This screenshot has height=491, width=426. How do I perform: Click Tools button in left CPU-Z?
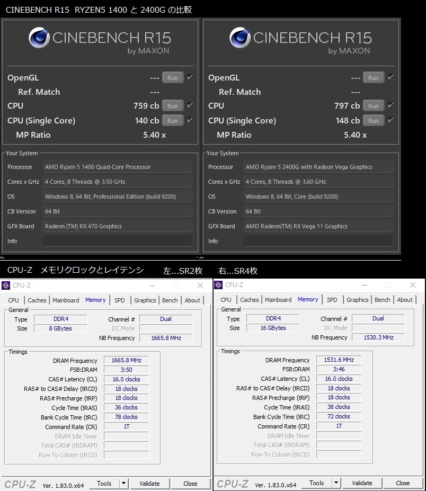pyautogui.click(x=104, y=484)
